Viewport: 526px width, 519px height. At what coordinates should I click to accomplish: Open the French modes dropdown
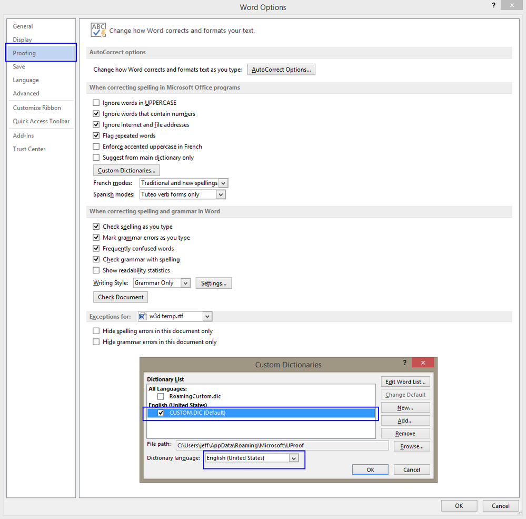(x=223, y=183)
